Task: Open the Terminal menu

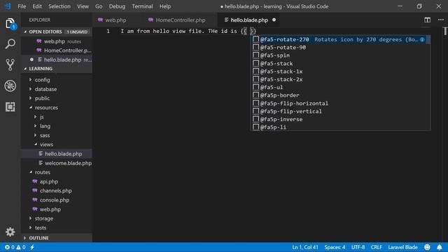Action: click(142, 6)
